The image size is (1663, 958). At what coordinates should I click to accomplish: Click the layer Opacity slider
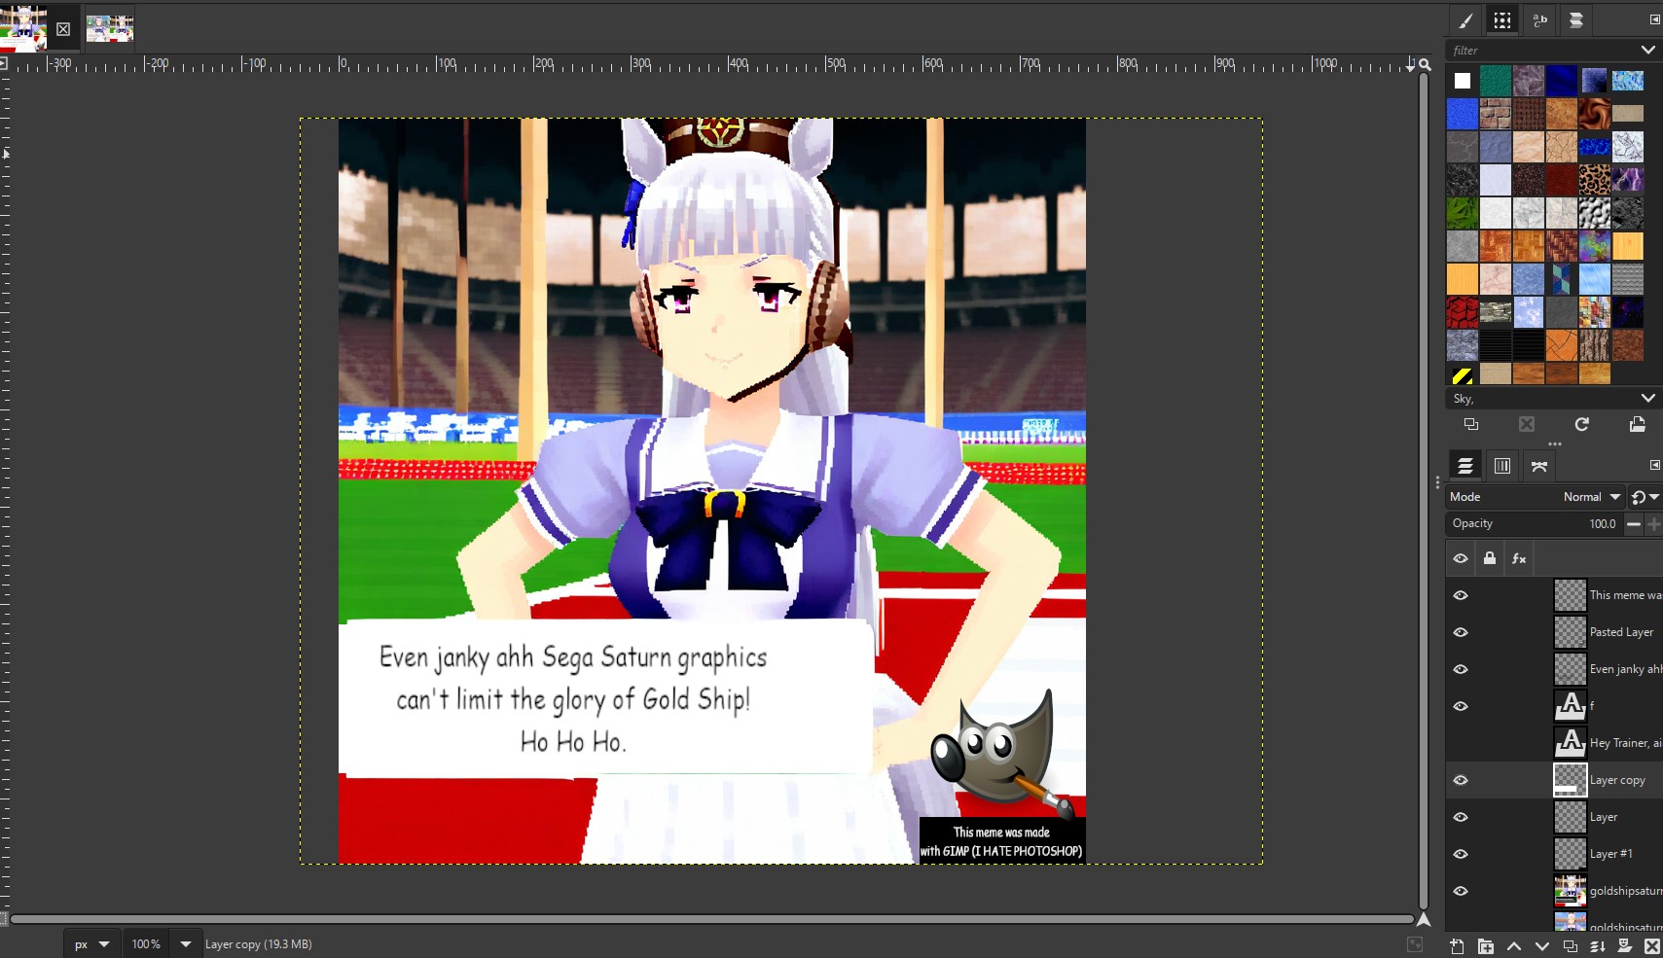click(1534, 523)
